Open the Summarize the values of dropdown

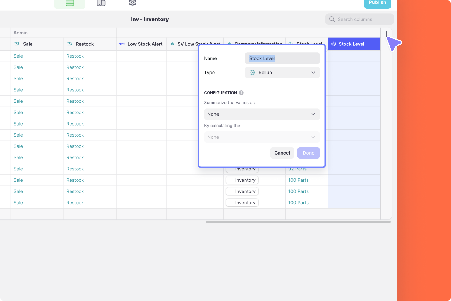(262, 114)
